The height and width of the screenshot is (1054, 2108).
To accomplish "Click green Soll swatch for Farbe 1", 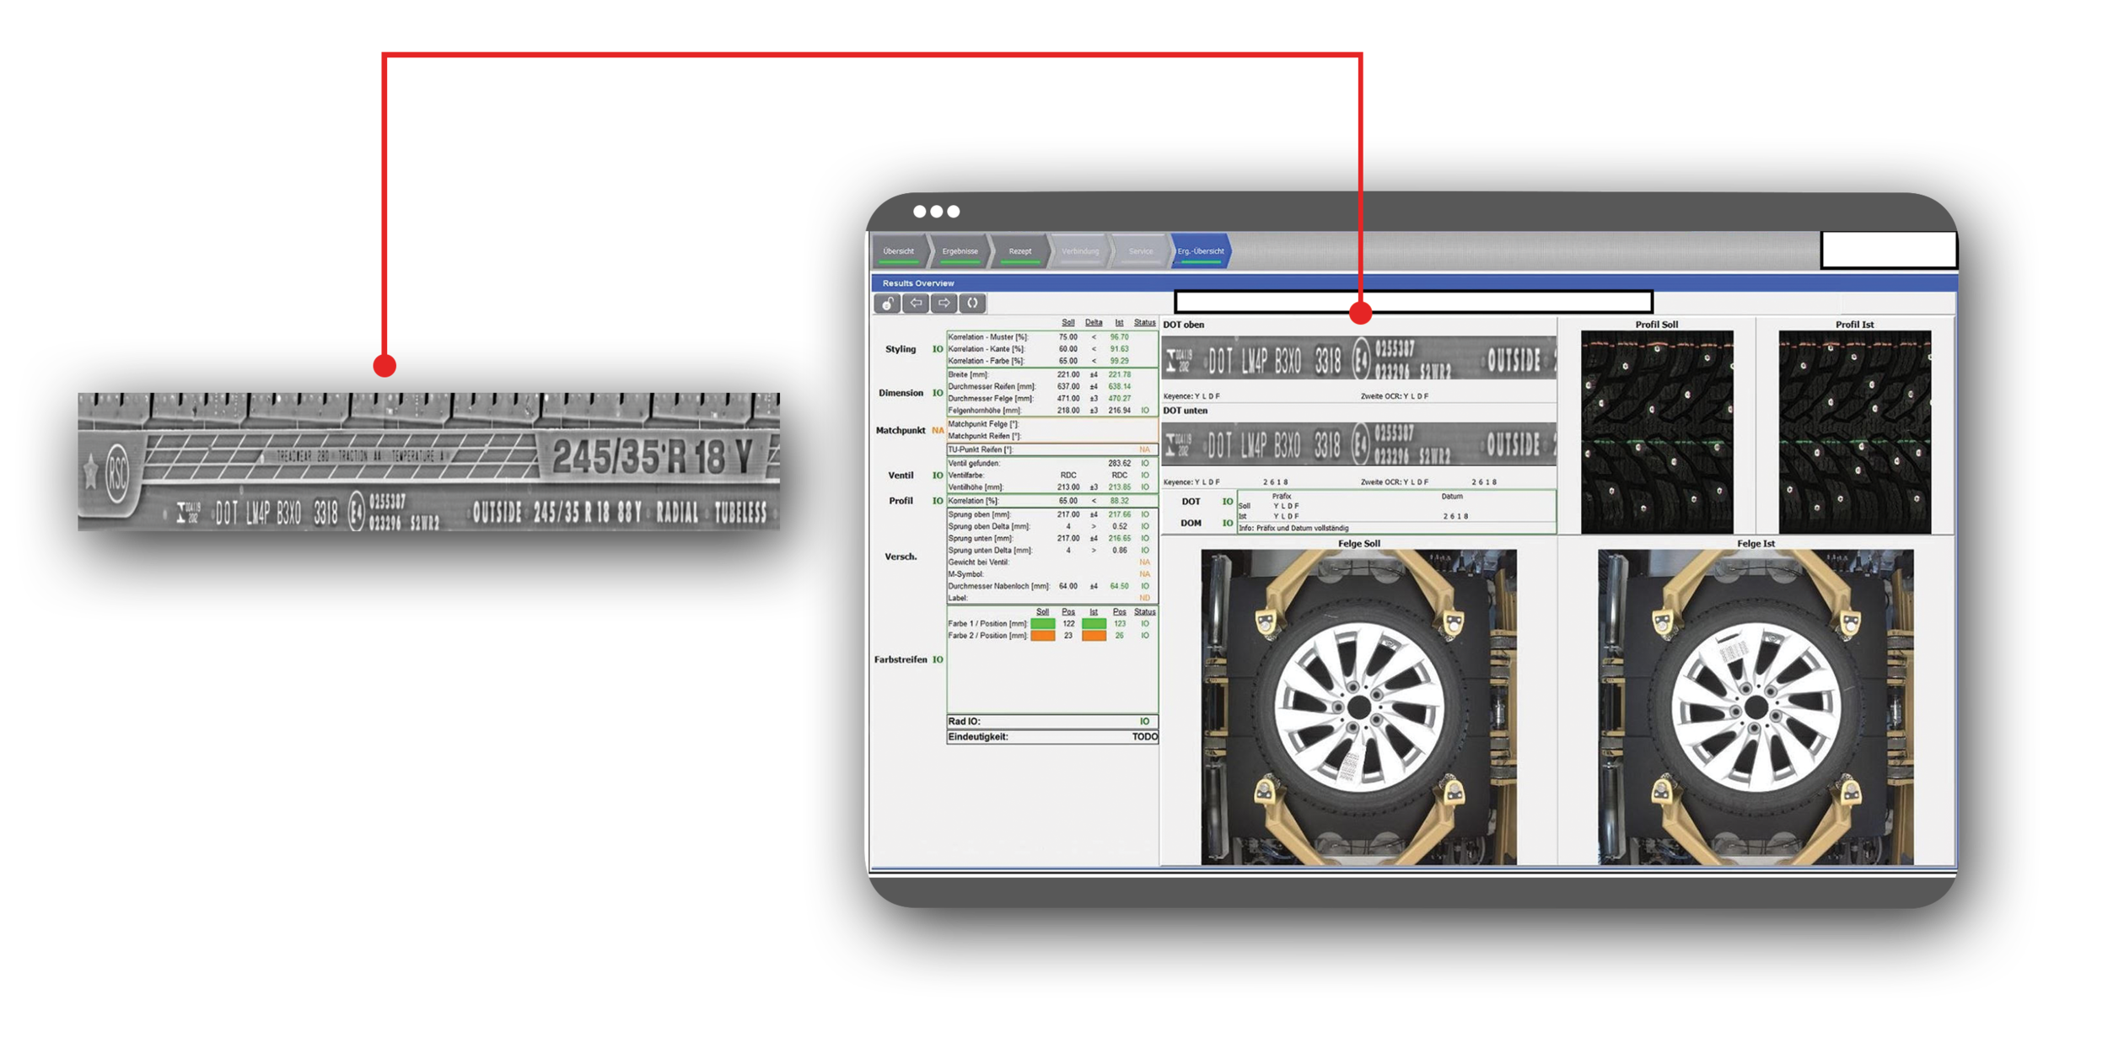I will tap(1043, 624).
